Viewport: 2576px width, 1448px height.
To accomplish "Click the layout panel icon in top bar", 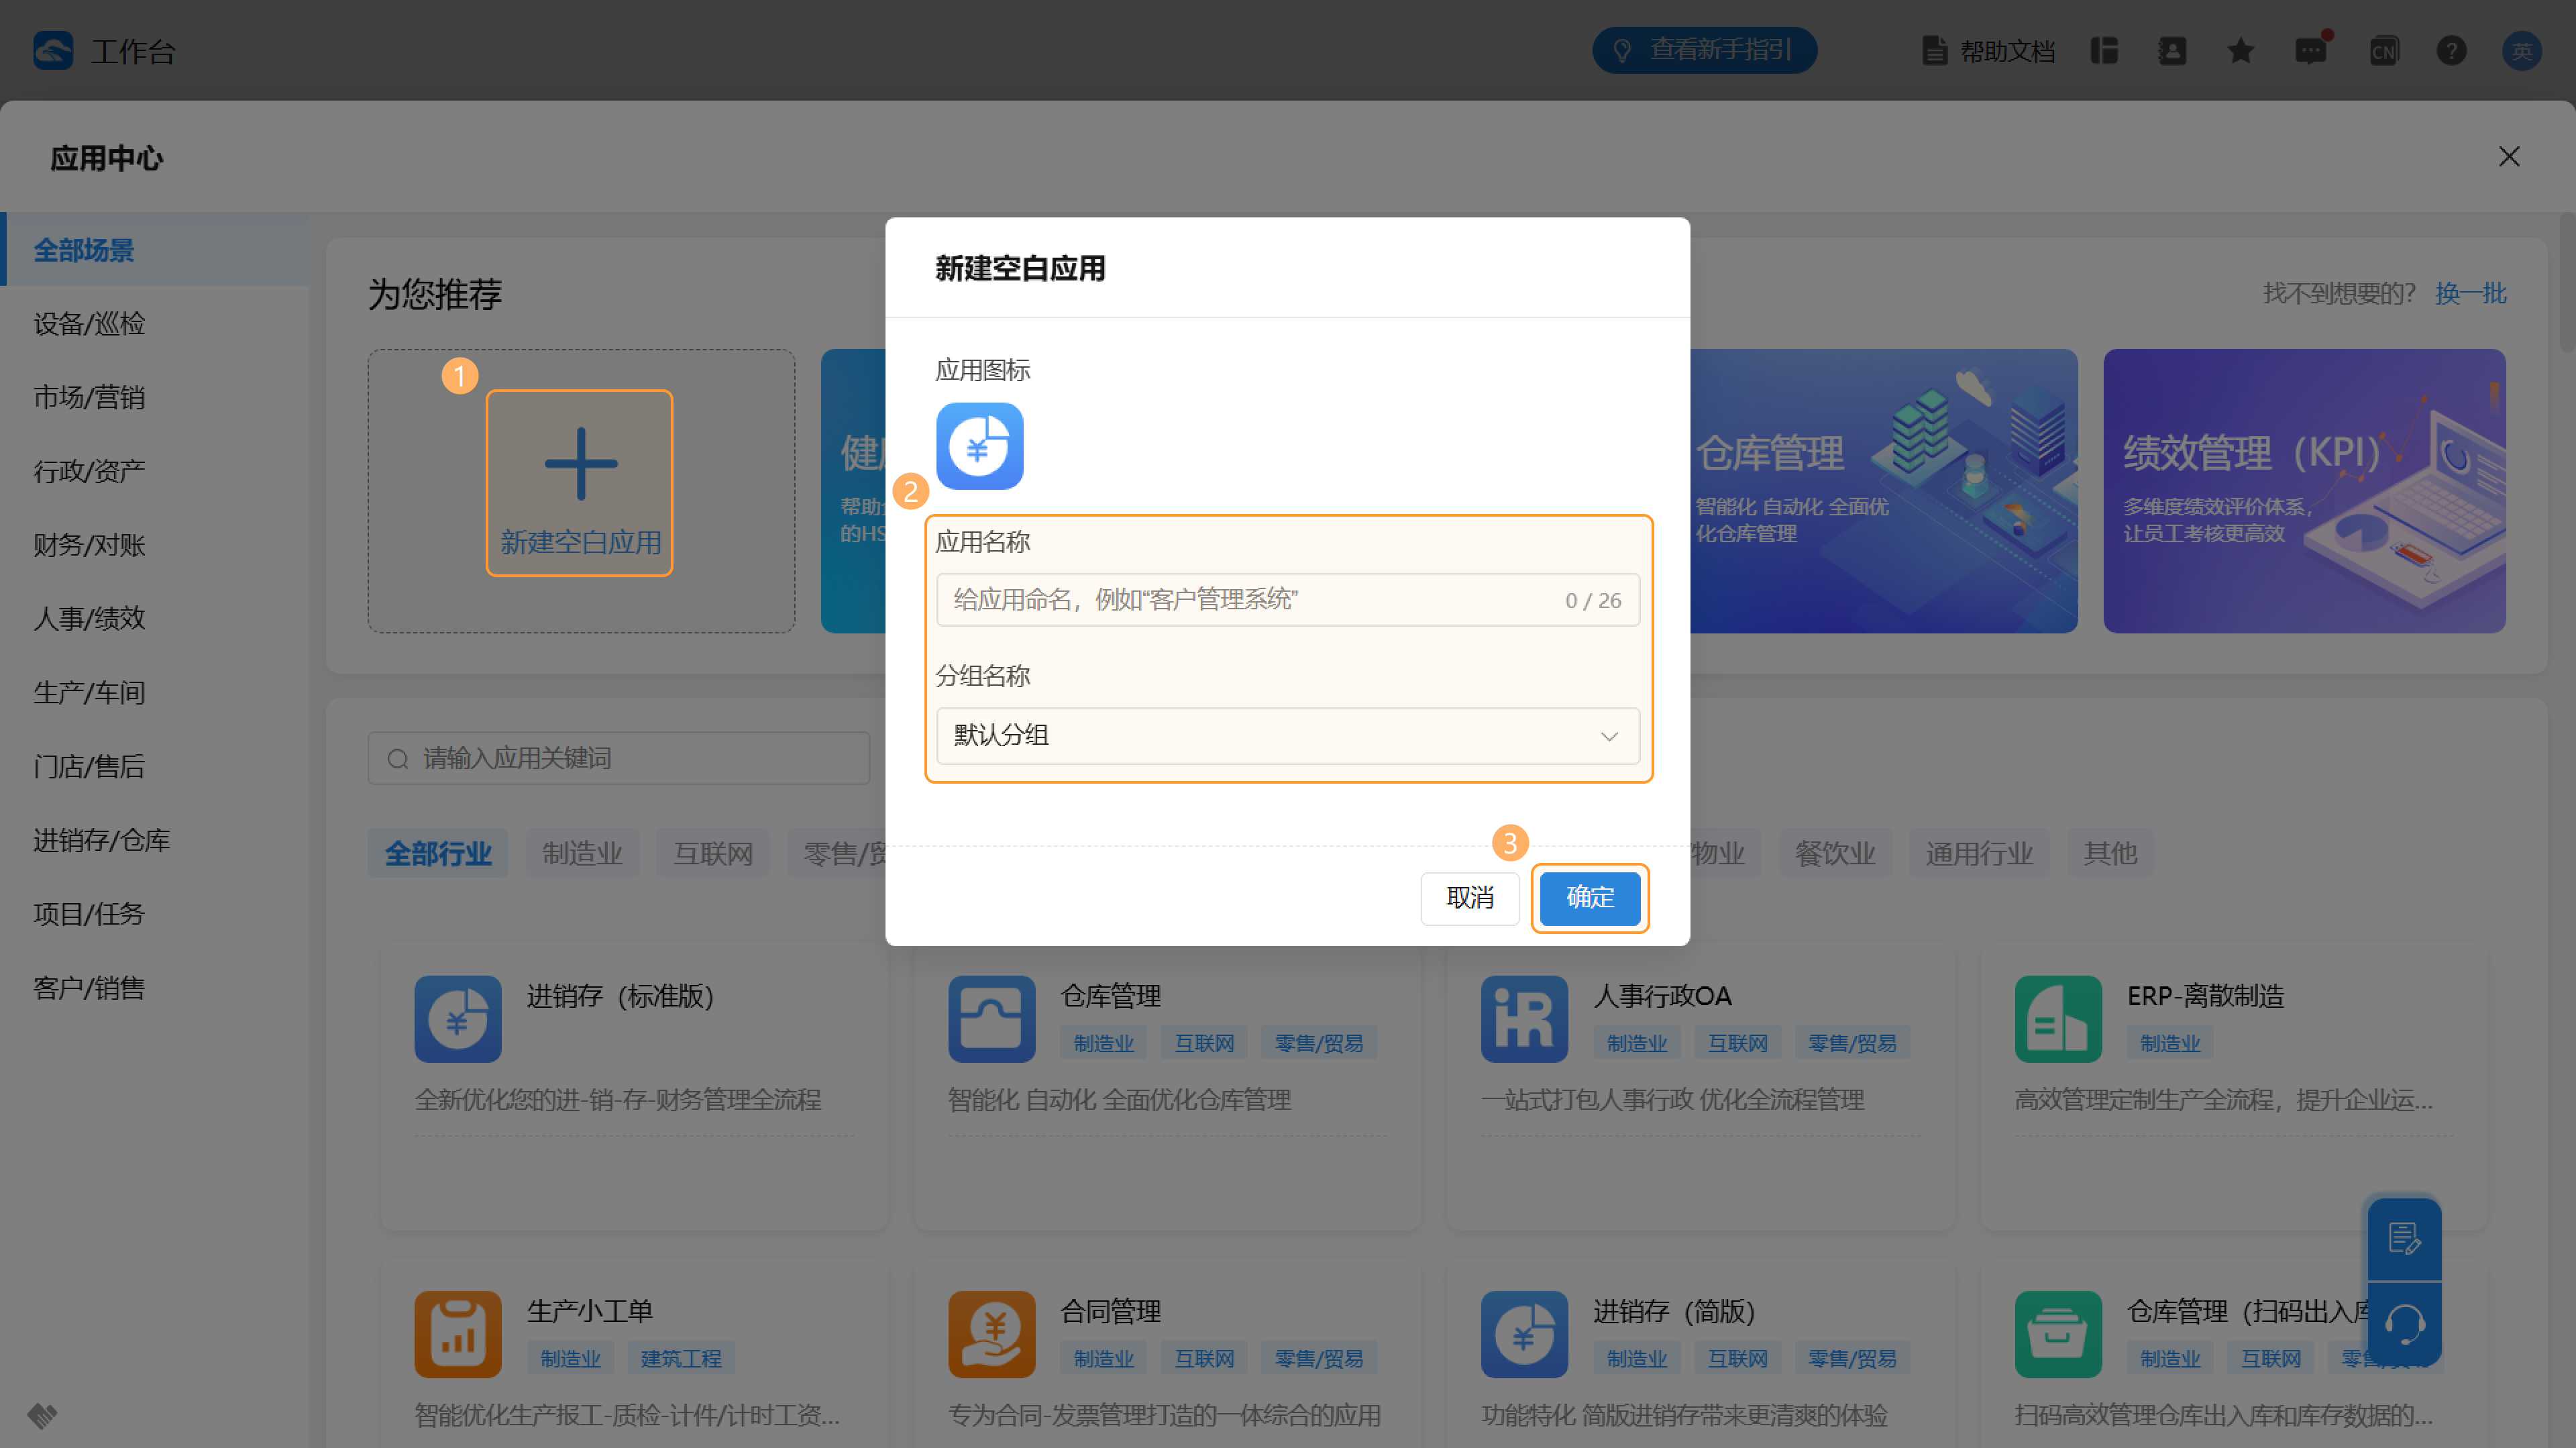I will coord(2104,50).
